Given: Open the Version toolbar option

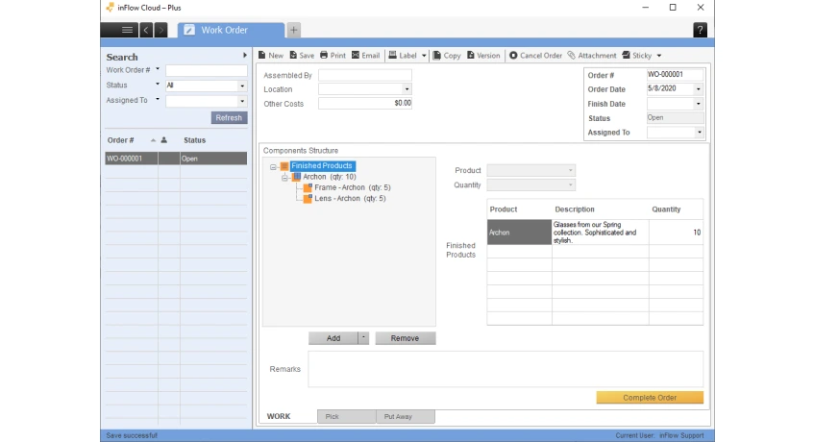Looking at the screenshot, I should tap(483, 56).
